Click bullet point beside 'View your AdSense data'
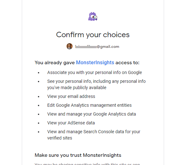 39,123
